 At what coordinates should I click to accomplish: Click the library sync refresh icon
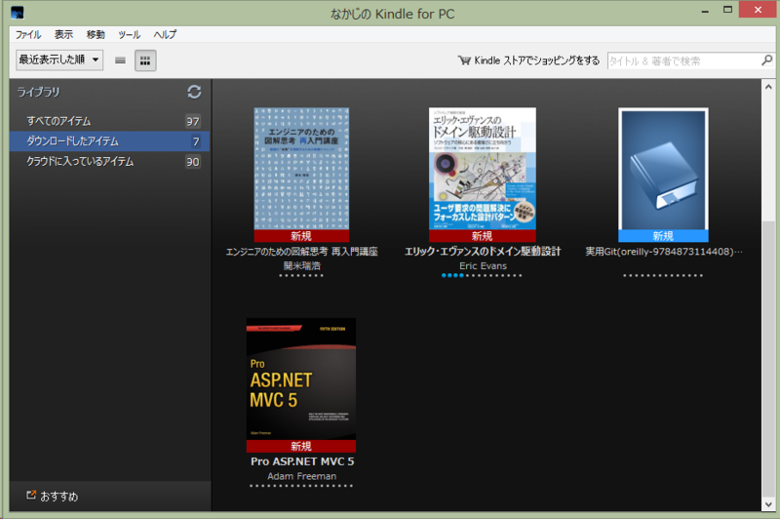click(x=194, y=92)
